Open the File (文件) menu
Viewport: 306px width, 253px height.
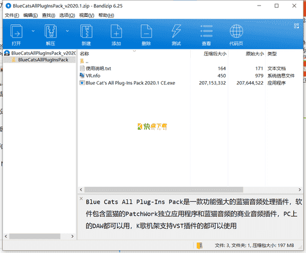click(12, 15)
